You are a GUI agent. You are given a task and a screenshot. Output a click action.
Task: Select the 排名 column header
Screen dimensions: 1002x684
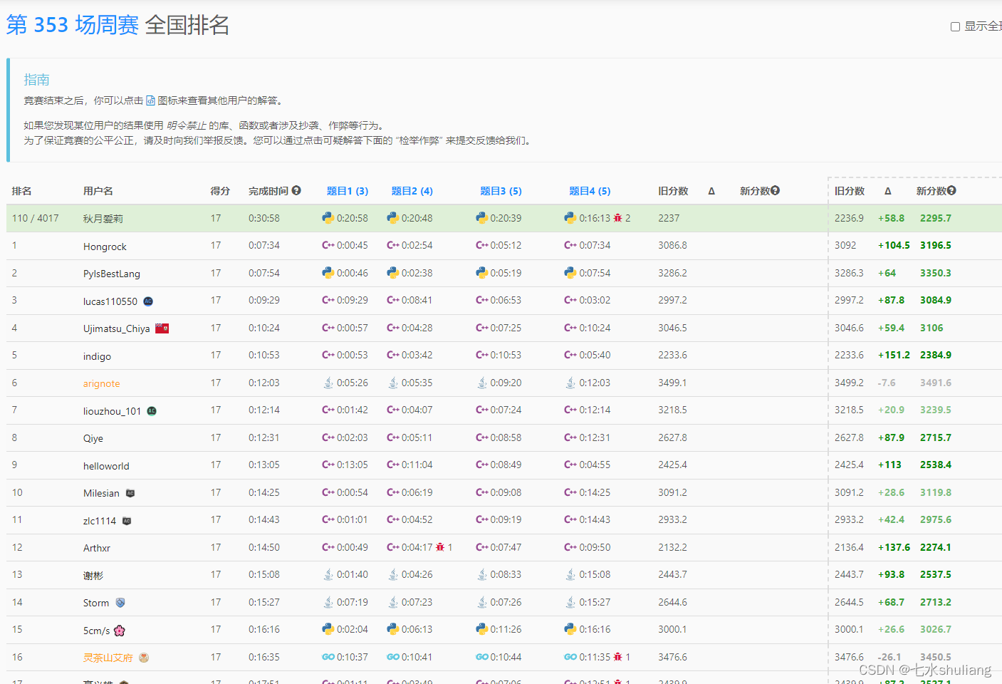pos(21,191)
